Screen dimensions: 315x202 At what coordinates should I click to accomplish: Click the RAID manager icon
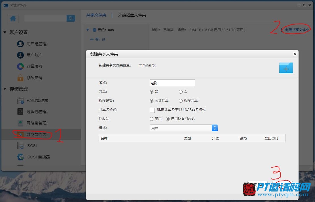tap(20, 100)
